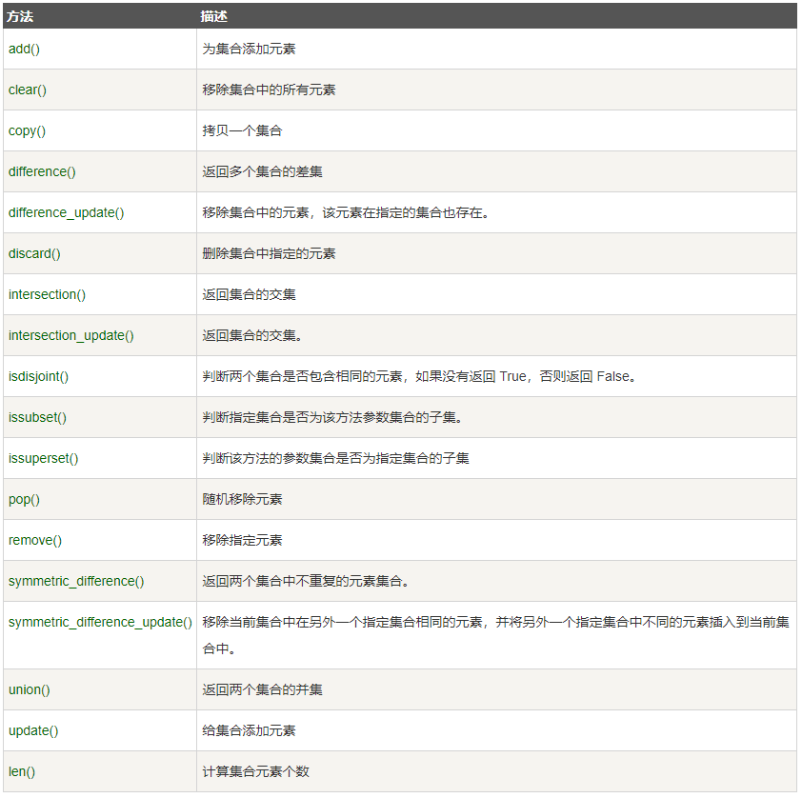Screen dimensions: 802x798
Task: Select the text 随机移除元素
Action: pos(242,499)
